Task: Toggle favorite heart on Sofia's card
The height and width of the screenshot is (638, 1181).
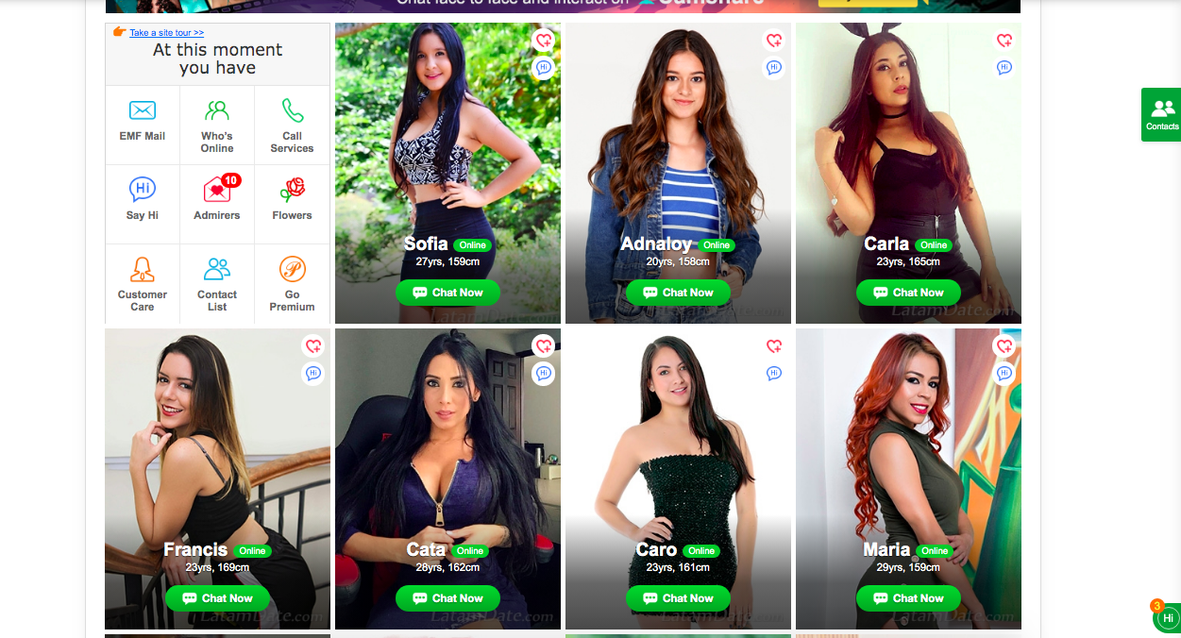Action: tap(543, 41)
